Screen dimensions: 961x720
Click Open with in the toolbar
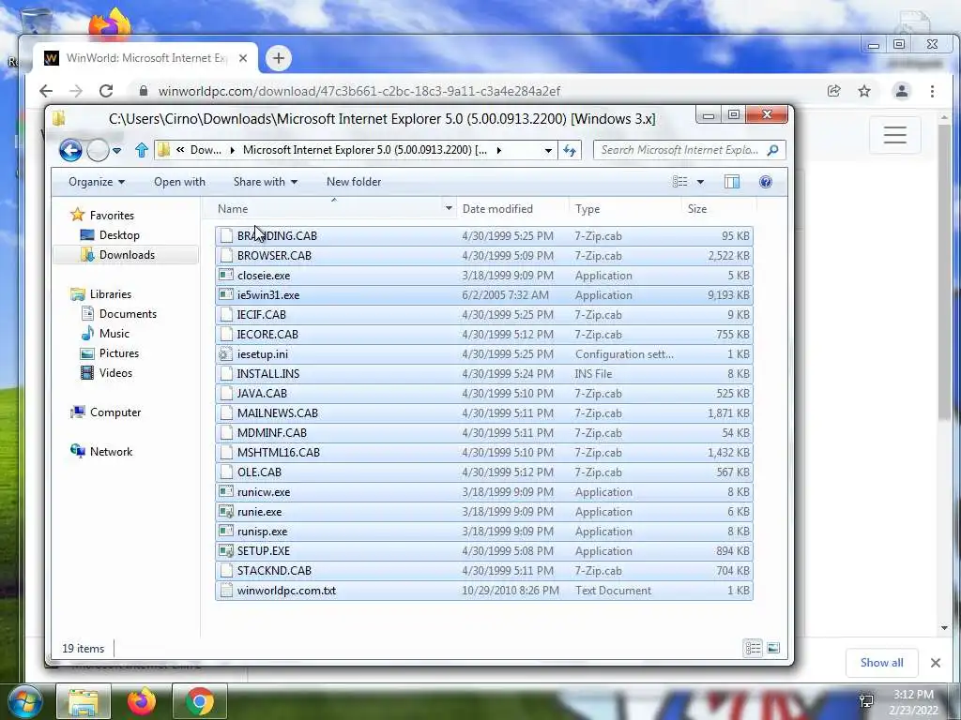179,182
